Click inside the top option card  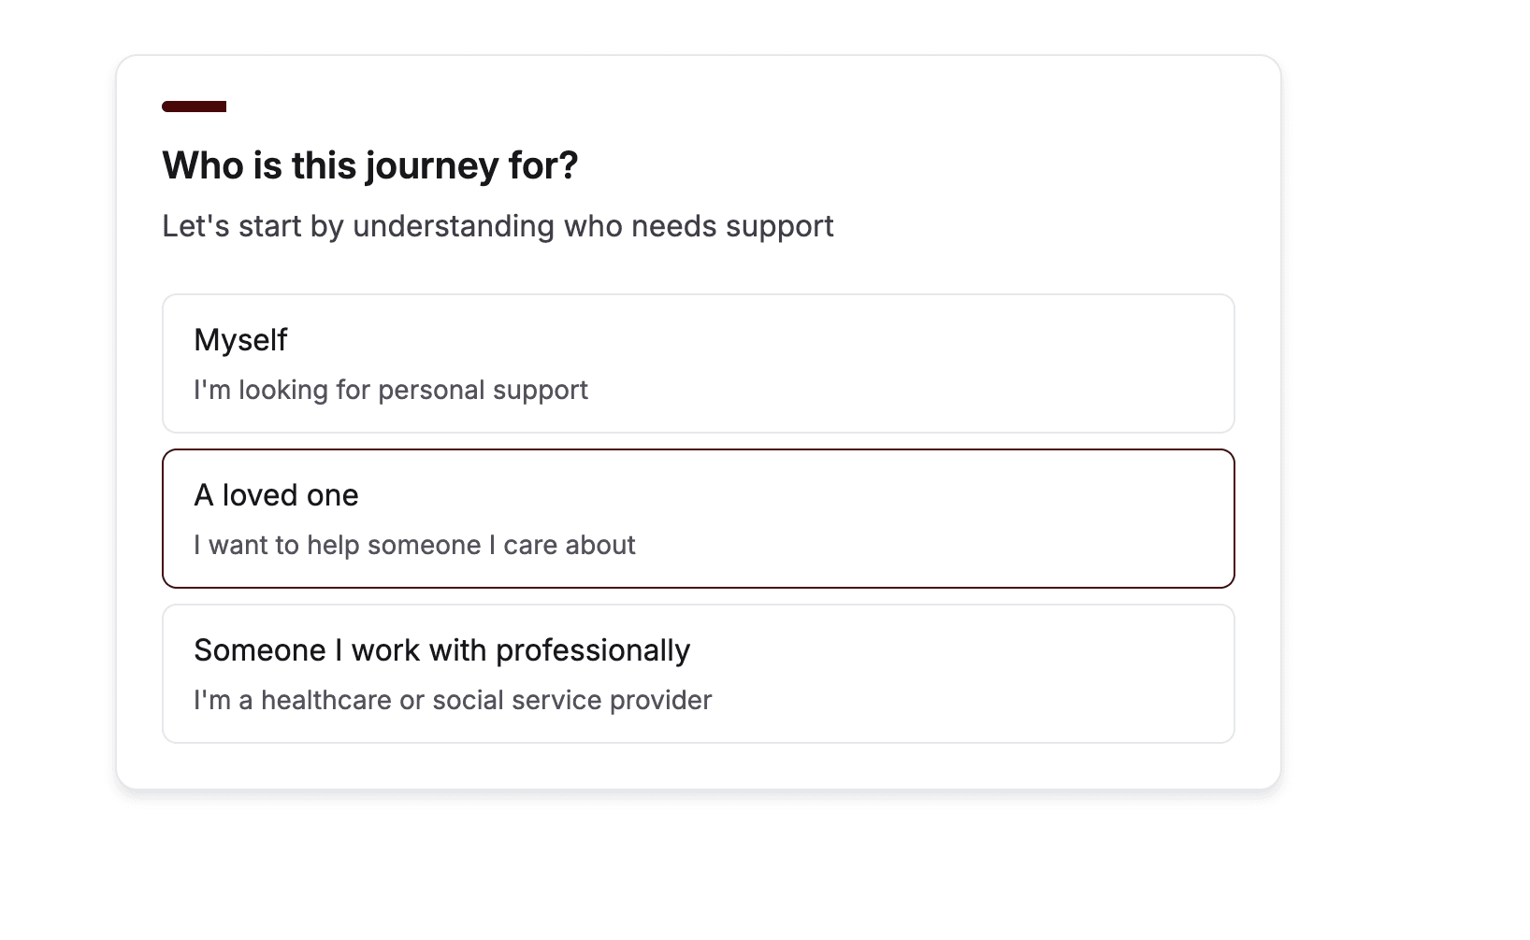pyautogui.click(x=700, y=363)
